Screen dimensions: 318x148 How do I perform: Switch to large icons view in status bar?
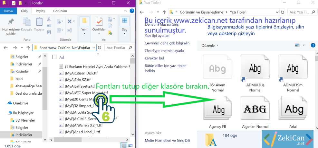pyautogui.click(x=131, y=145)
